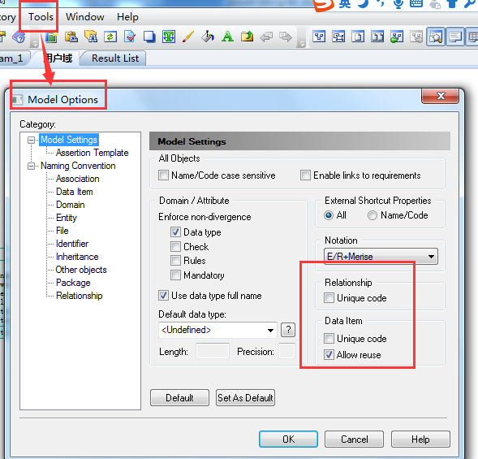The image size is (478, 459).
Task: Click the question mark data type button
Action: tap(288, 330)
